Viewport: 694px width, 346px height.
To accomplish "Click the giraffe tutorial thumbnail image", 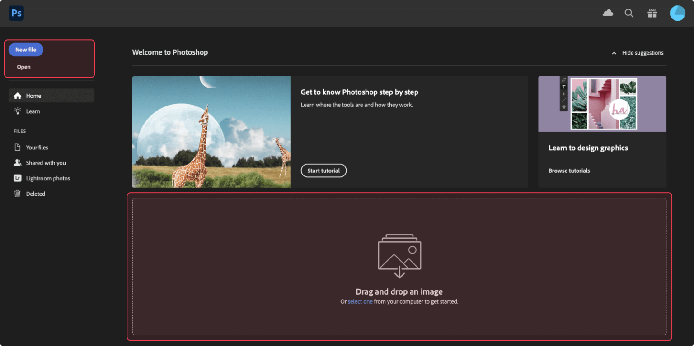I will point(211,132).
